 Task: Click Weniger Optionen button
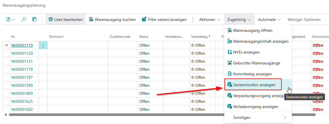(304, 19)
